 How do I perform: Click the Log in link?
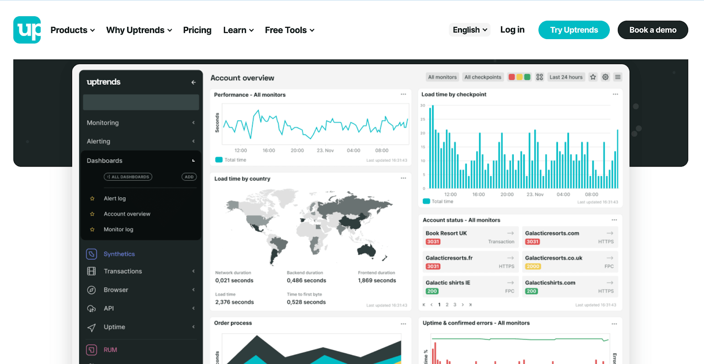[x=512, y=29]
